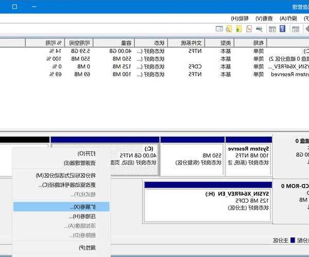309x257 pixels.
Task: Click the CDFS file system cell
Action: pos(195,67)
